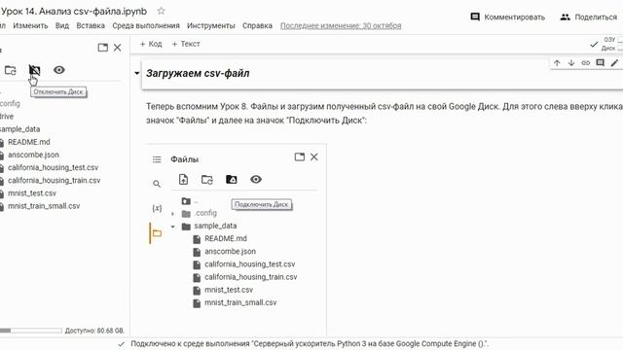Viewport: 623px width, 350px height.
Task: Click the Доступно: 80.68 GB text
Action: point(94,331)
